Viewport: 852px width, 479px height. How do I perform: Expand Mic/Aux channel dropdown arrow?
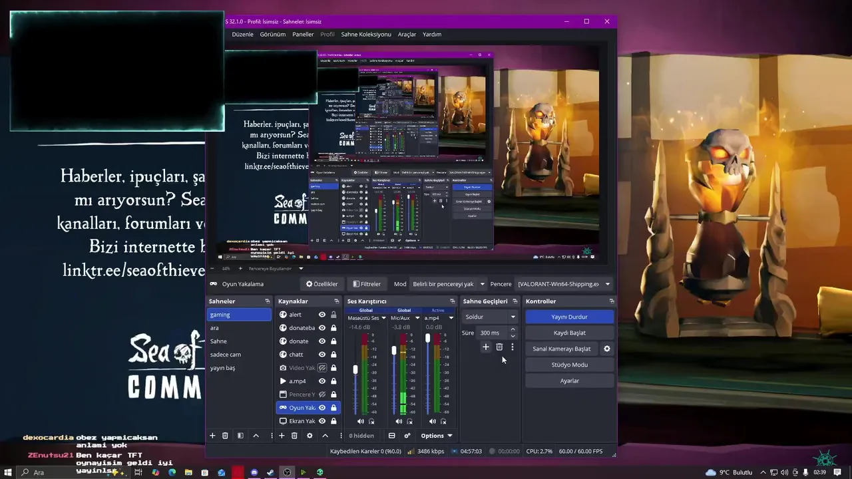pyautogui.click(x=417, y=318)
